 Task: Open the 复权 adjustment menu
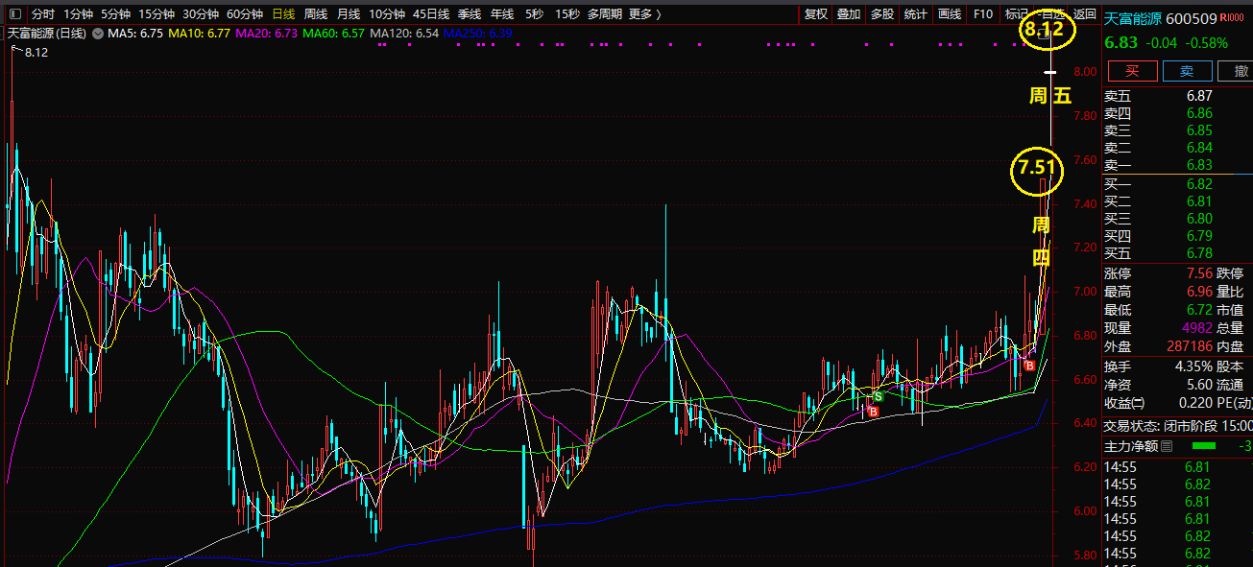pos(816,14)
